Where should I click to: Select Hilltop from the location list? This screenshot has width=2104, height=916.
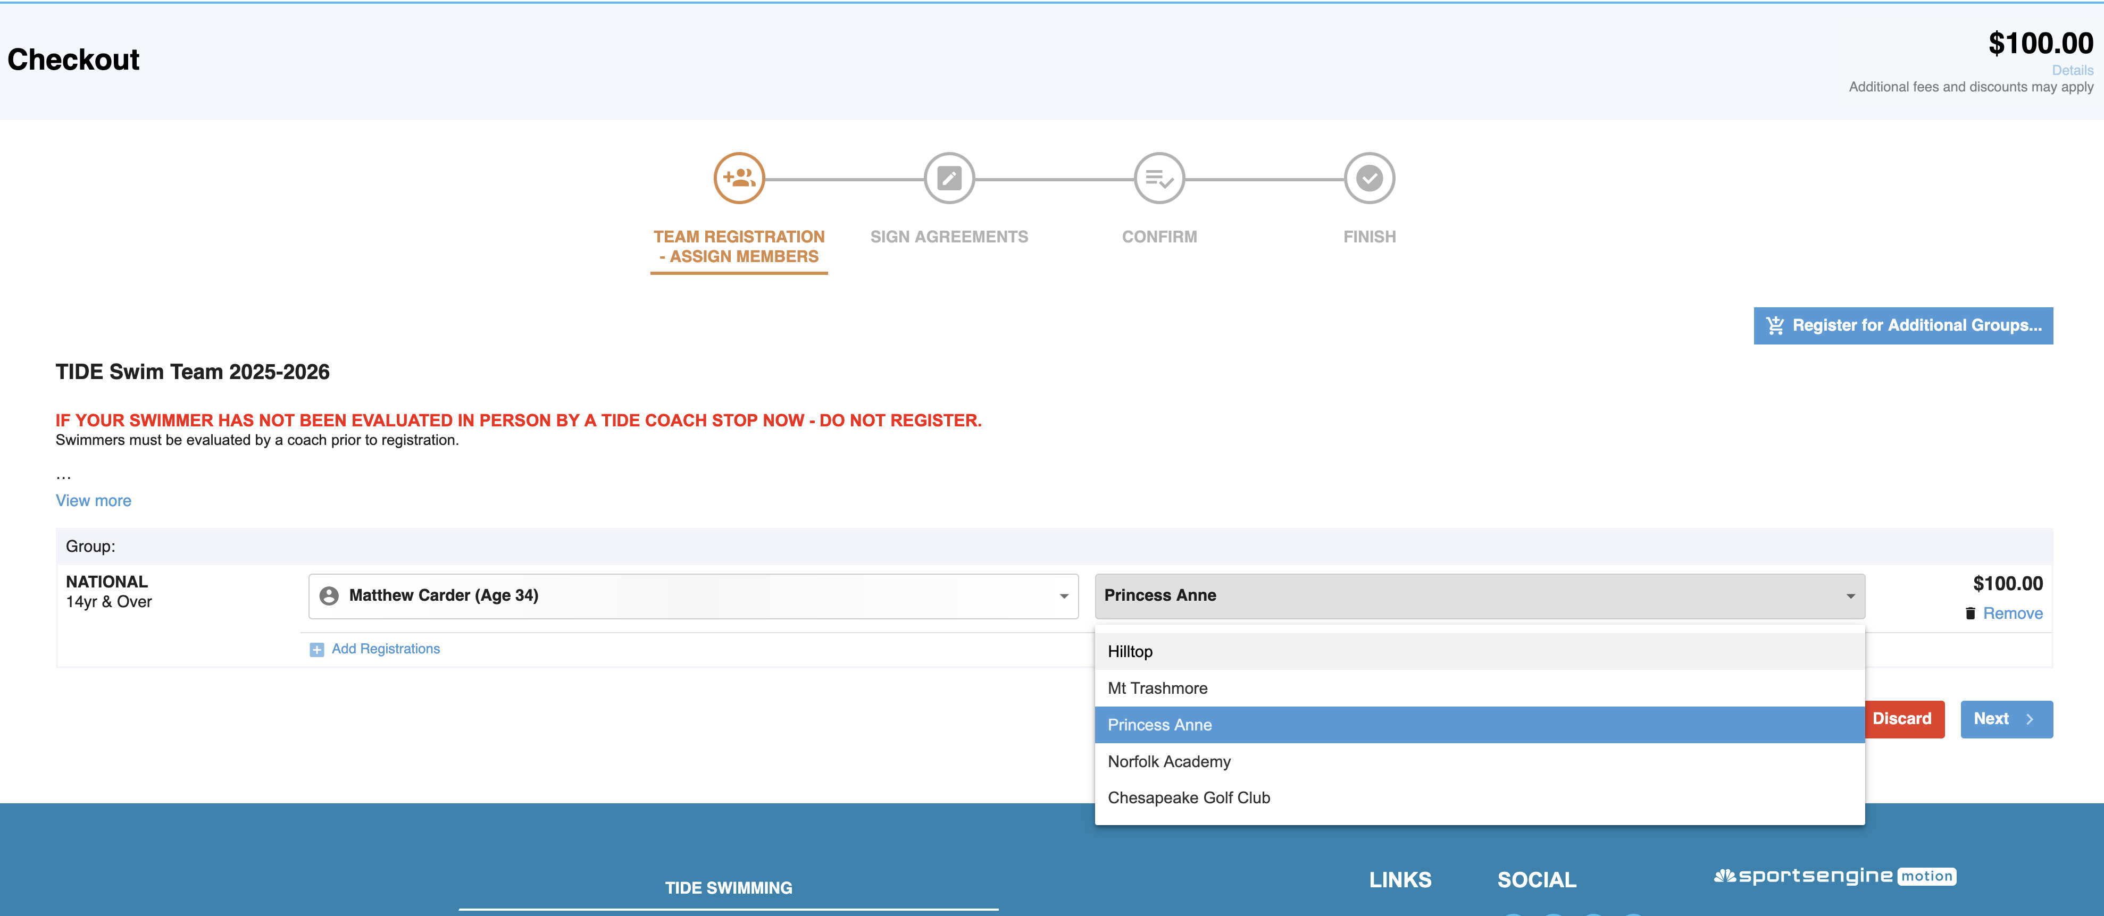1130,651
